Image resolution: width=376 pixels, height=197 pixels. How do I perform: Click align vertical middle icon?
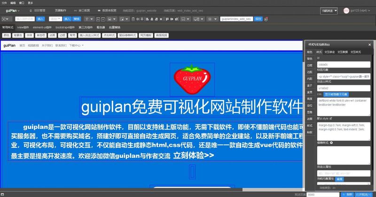point(172,19)
